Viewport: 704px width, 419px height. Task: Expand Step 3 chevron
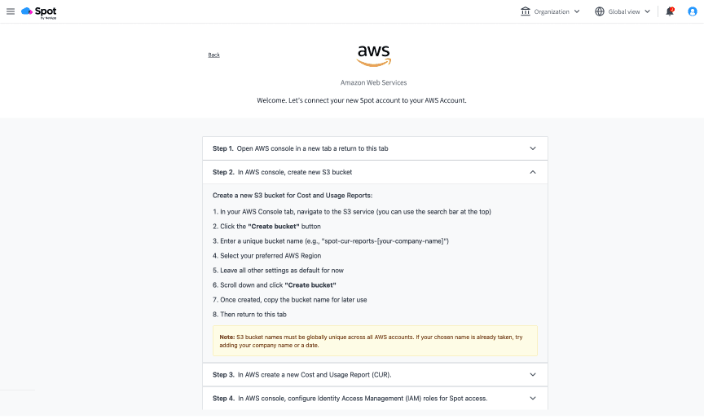tap(533, 374)
